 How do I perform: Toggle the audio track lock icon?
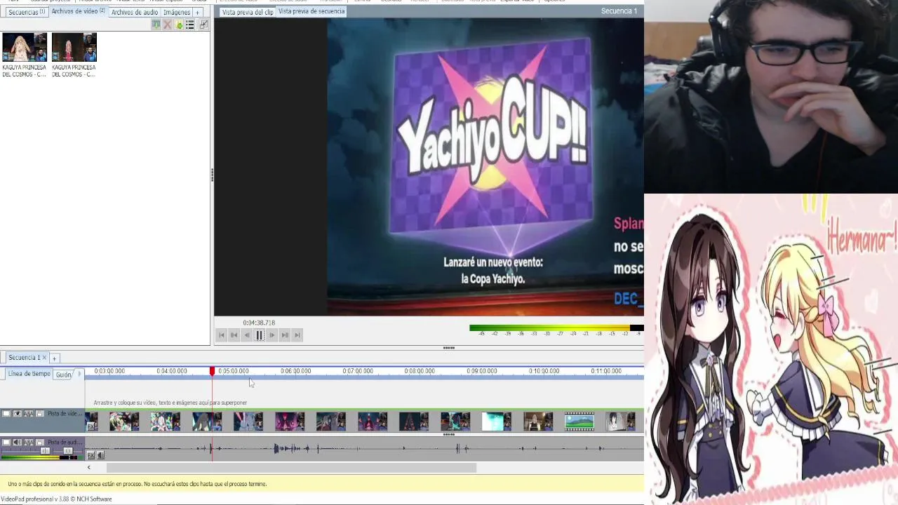pos(40,442)
